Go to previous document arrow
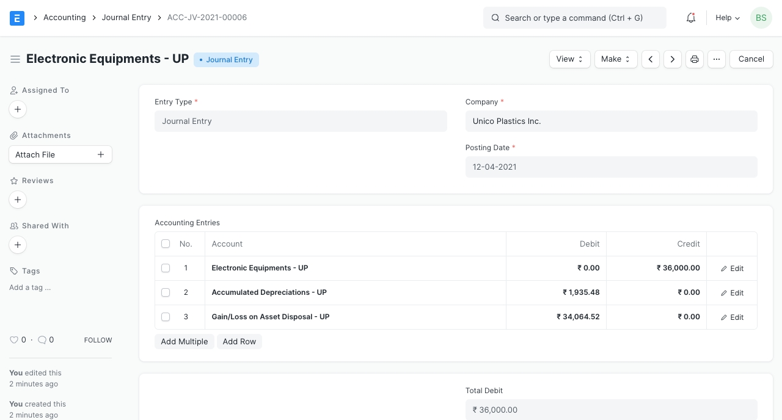Viewport: 782px width, 420px height. tap(651, 59)
